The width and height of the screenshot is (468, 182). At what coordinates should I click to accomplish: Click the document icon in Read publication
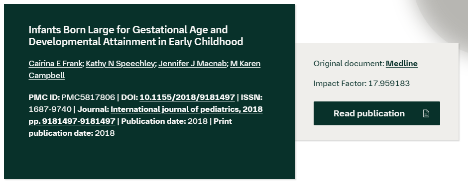tap(426, 113)
